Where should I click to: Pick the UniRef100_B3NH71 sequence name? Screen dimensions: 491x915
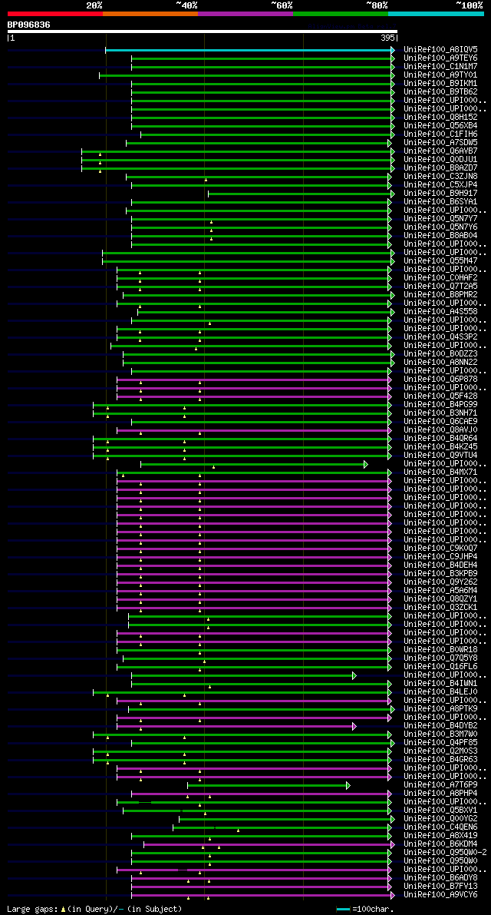[x=440, y=414]
